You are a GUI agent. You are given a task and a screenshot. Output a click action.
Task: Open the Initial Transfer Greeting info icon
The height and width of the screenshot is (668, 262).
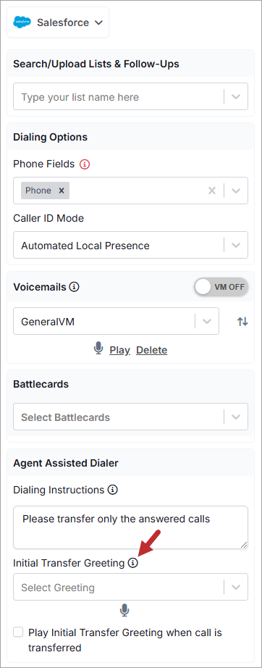point(133,563)
